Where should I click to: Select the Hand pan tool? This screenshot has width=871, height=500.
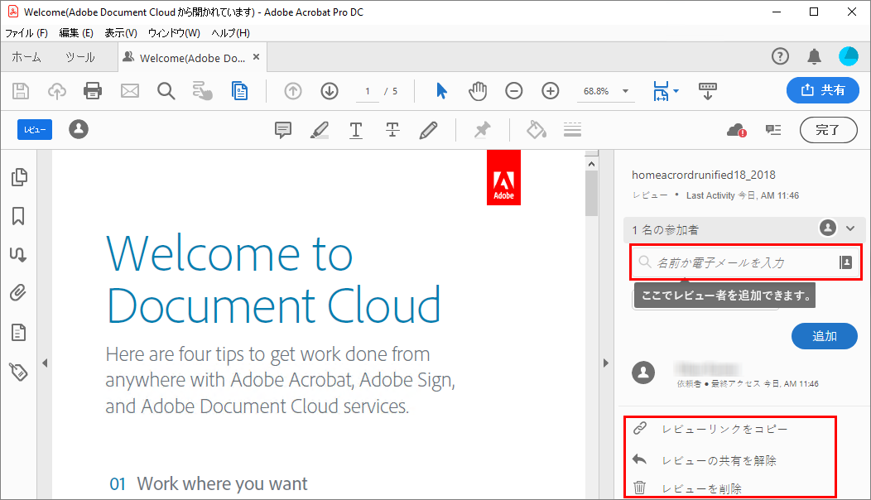pyautogui.click(x=478, y=91)
